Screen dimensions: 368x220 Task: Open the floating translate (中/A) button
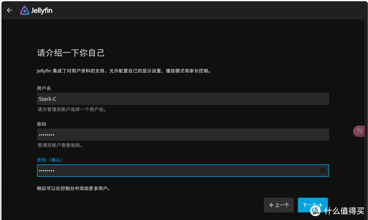coord(359,131)
